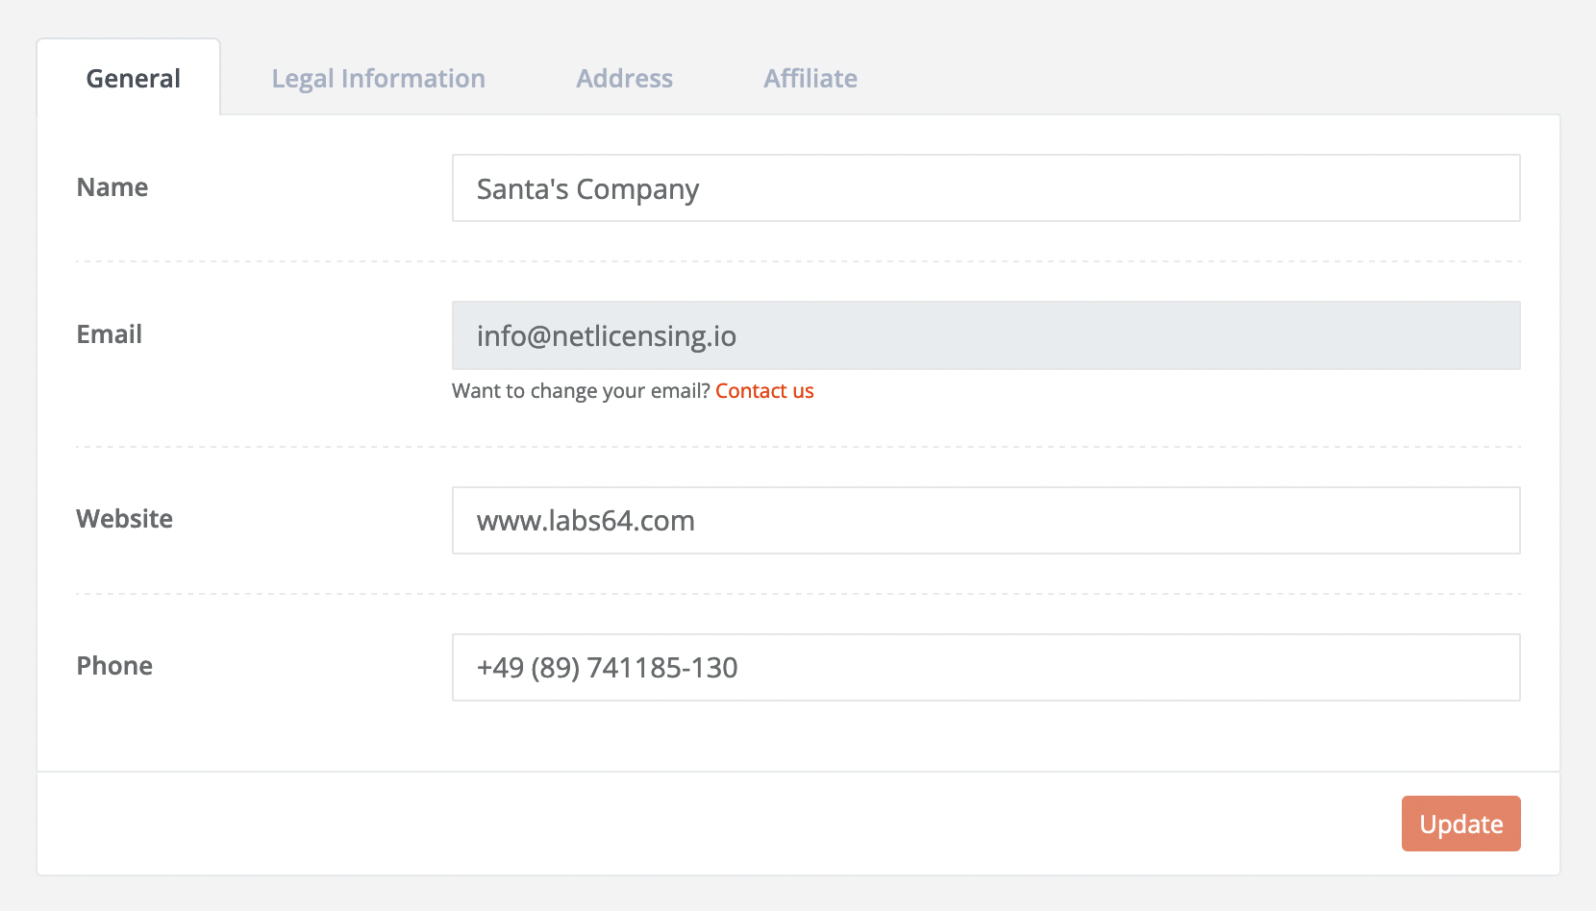The height and width of the screenshot is (911, 1596).
Task: Click the Email field label
Action: click(110, 334)
